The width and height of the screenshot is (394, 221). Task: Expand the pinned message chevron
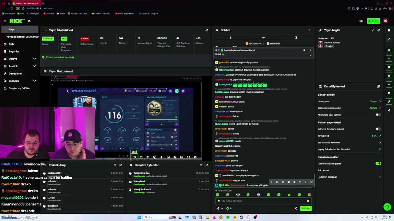click(x=310, y=55)
